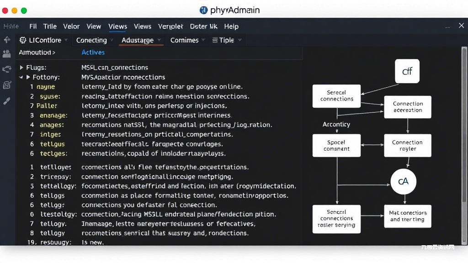Select the tetlgus row label

(x=53, y=144)
